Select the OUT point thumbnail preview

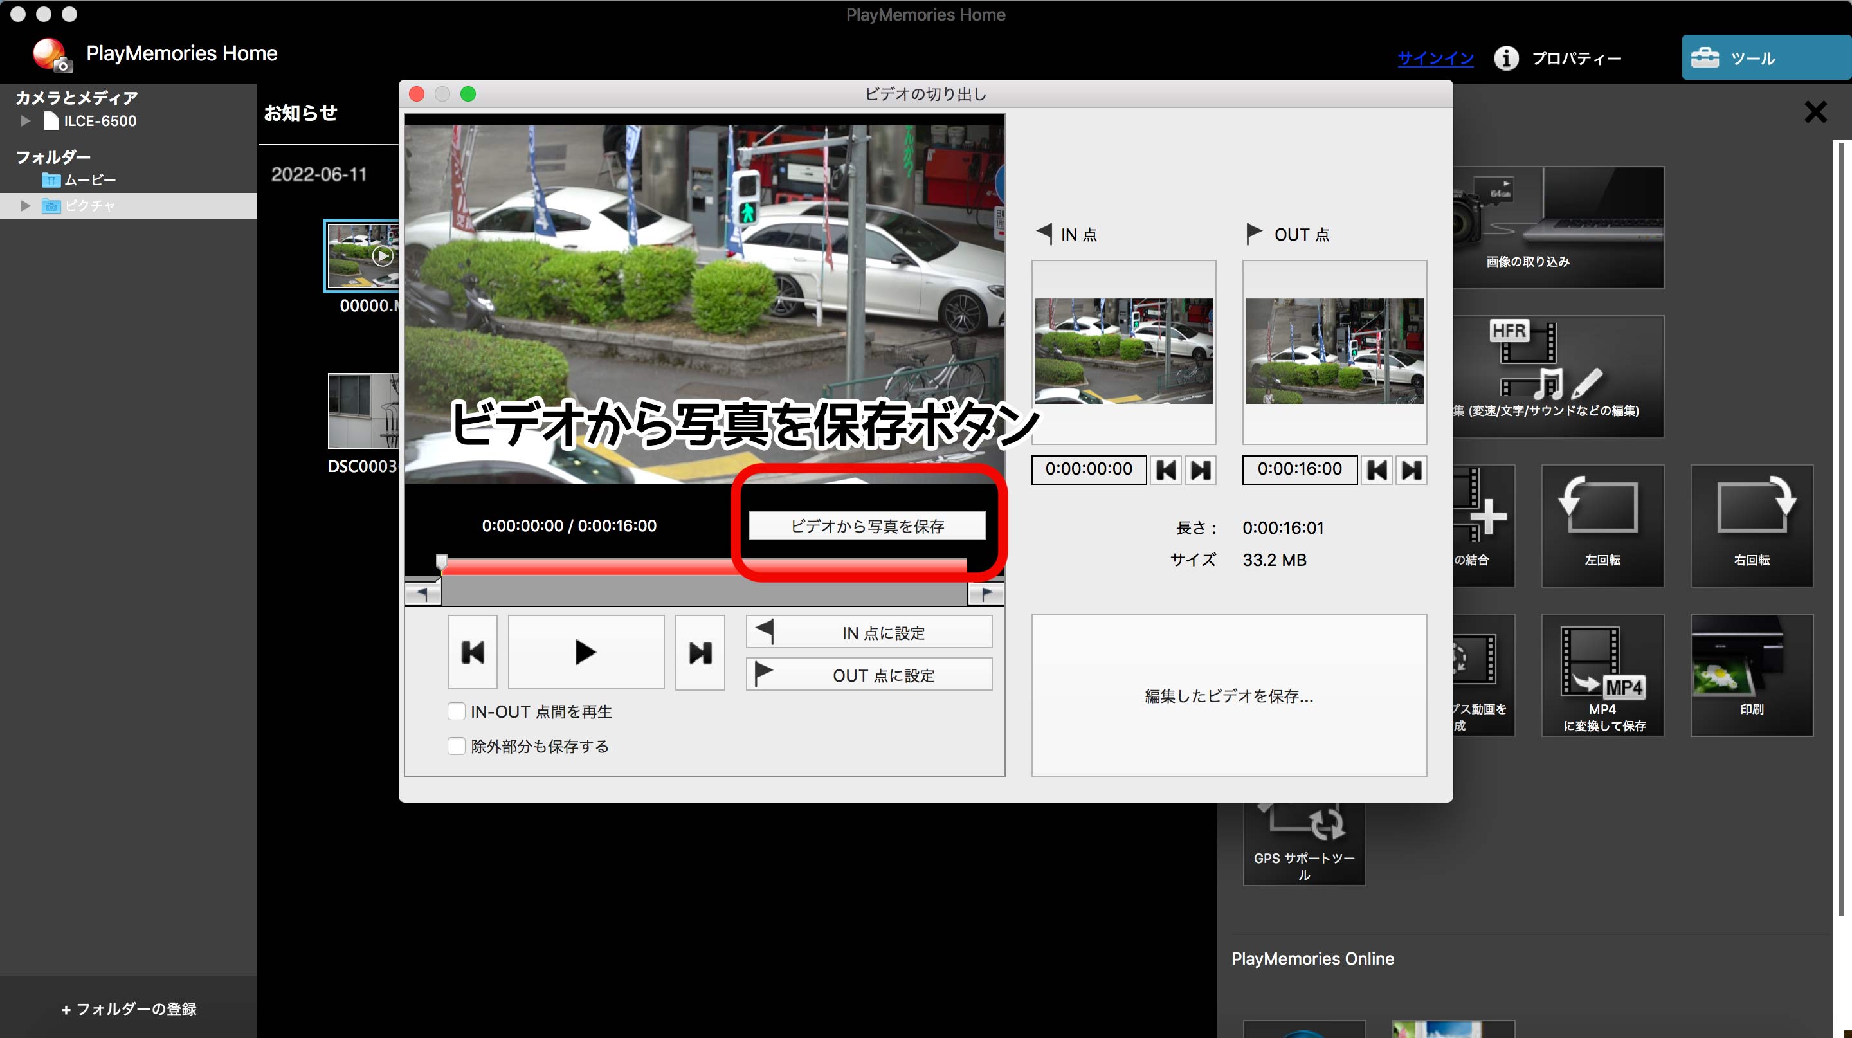1334,351
